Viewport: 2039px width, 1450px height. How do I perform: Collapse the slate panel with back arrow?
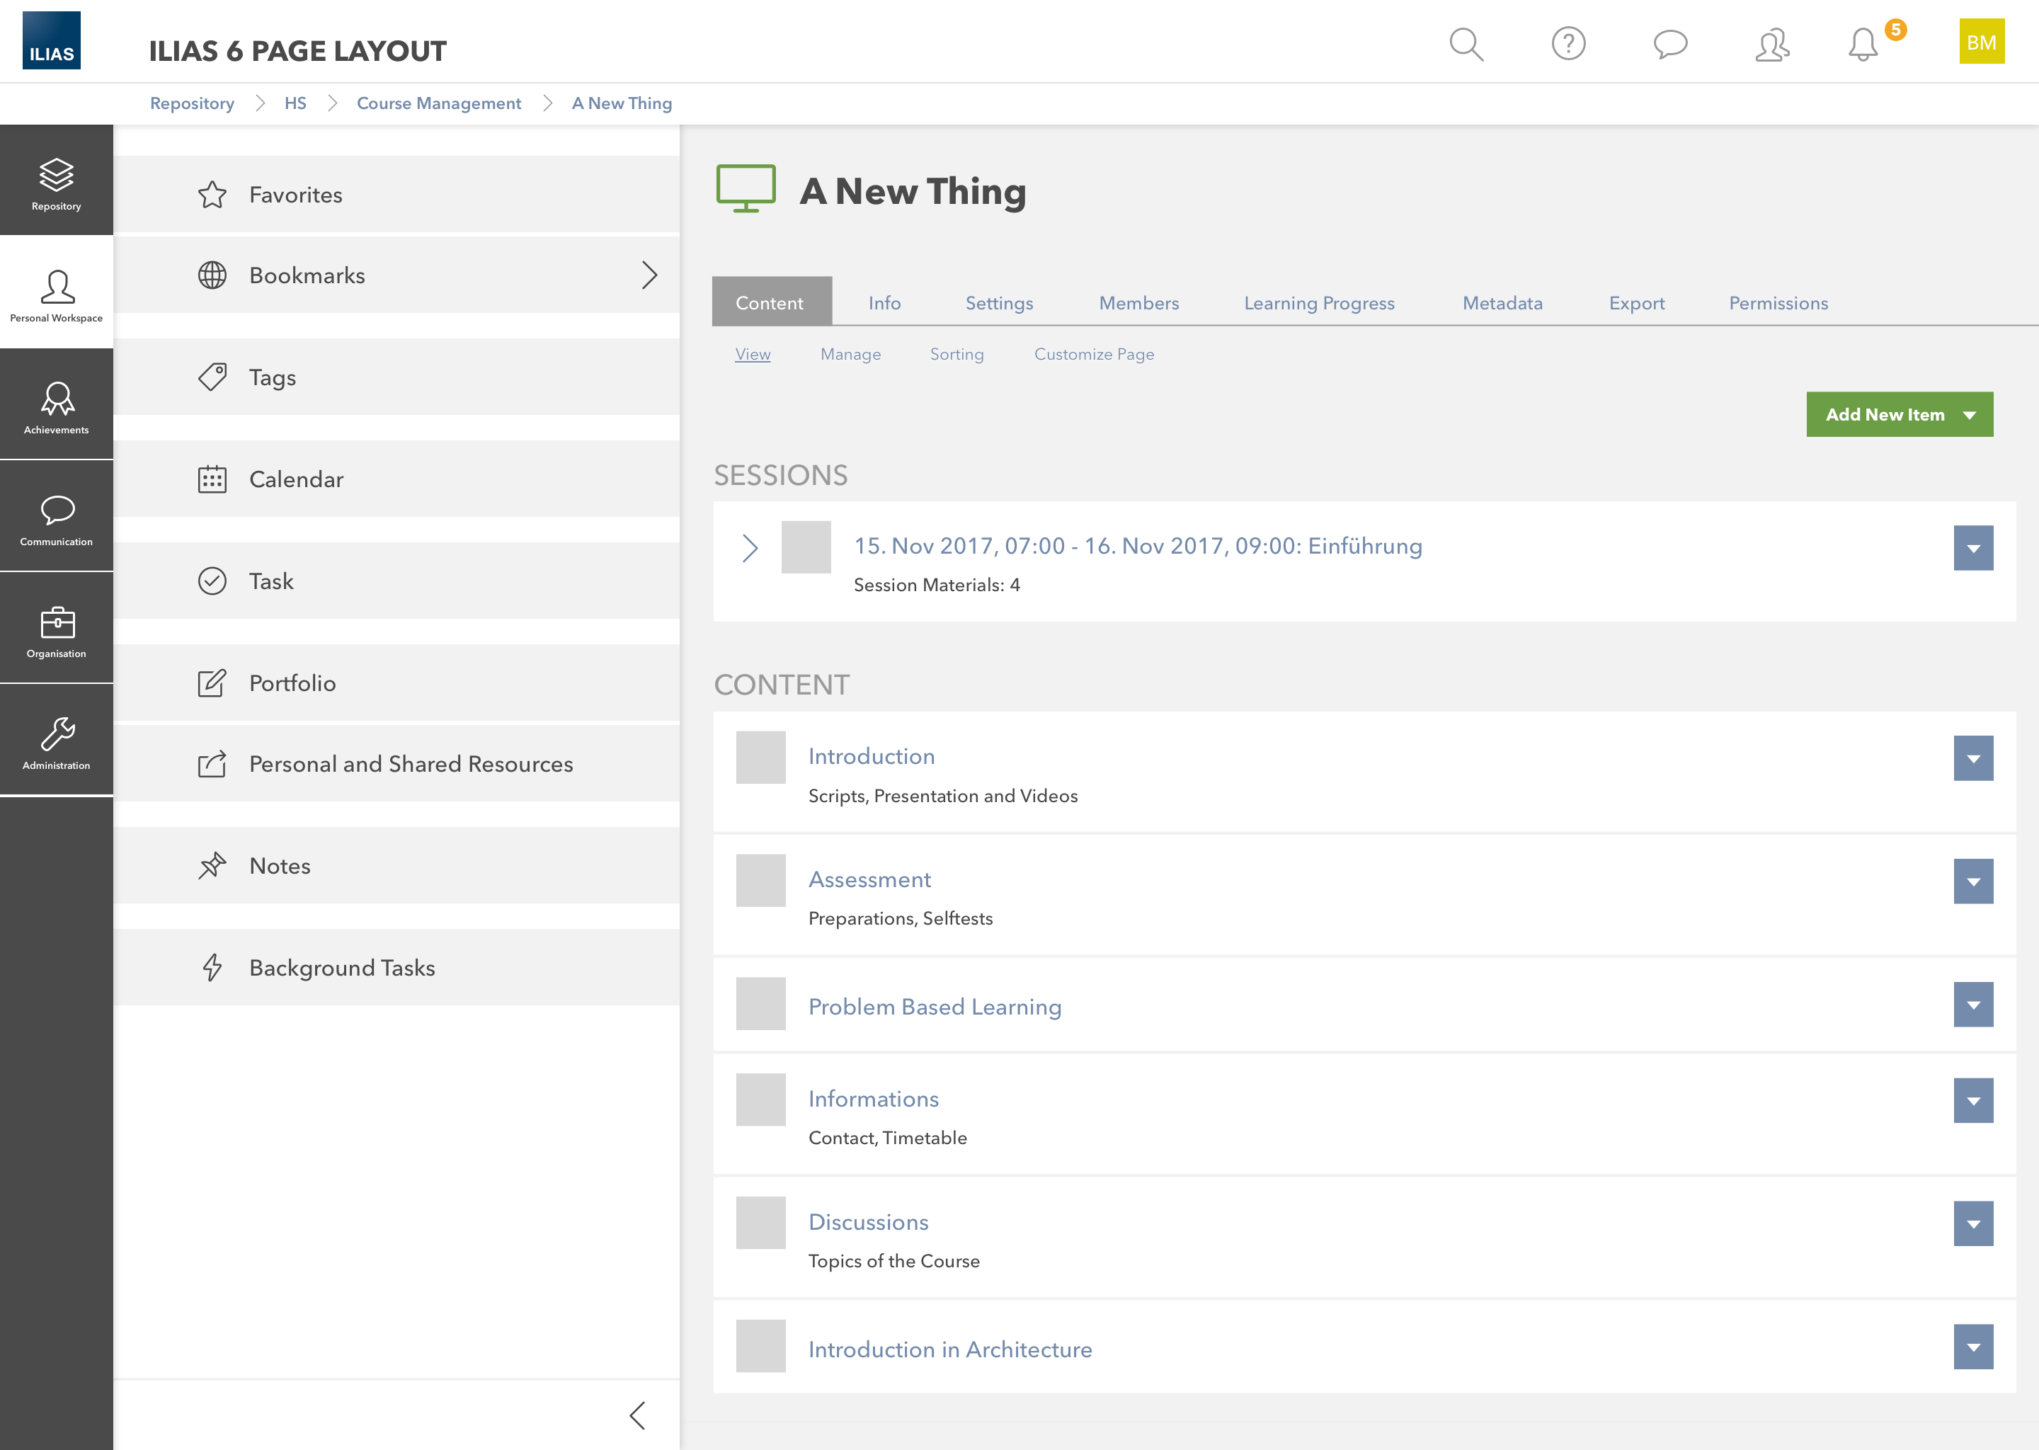[x=637, y=1415]
